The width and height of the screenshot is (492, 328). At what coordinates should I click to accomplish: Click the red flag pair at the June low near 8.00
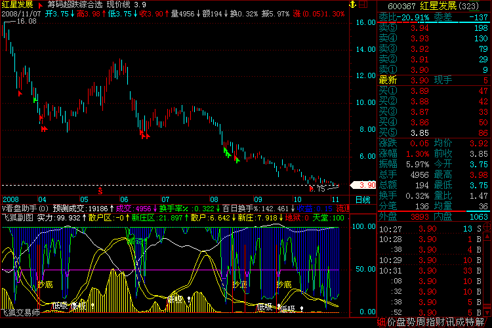145,136
